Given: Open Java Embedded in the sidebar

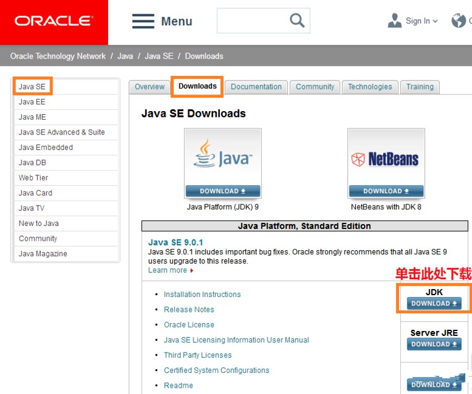Looking at the screenshot, I should tap(46, 148).
